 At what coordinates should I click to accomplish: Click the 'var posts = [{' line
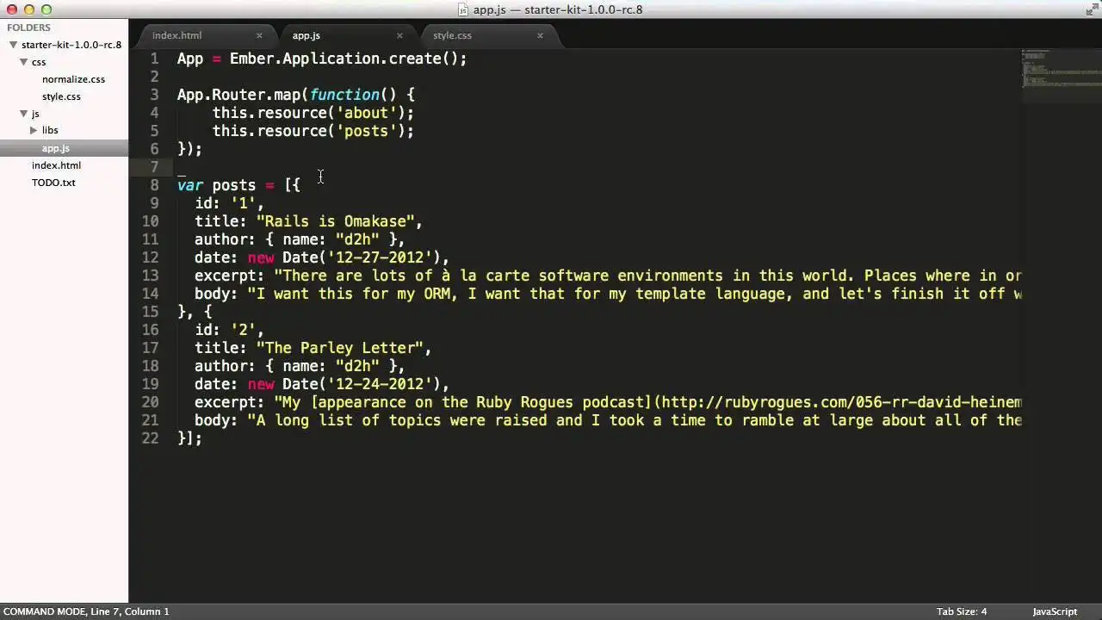point(238,185)
